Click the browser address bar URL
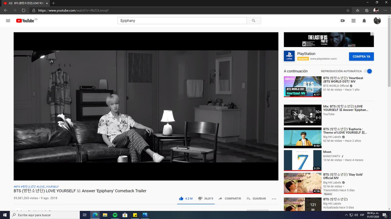The height and width of the screenshot is (219, 391). 73,10
